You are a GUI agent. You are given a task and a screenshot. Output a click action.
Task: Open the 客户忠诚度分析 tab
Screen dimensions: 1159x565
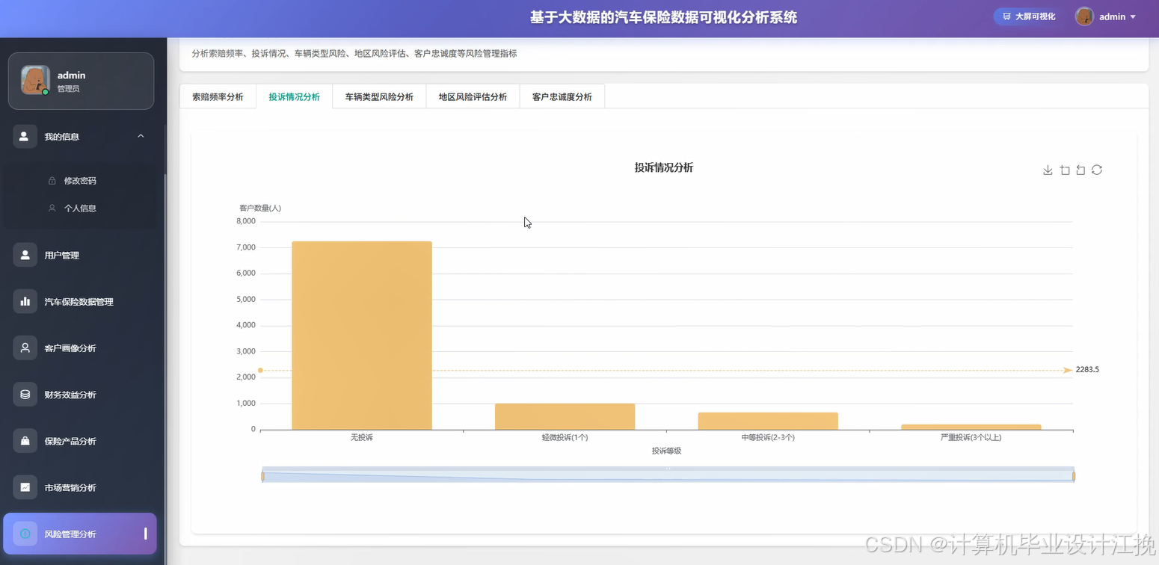562,96
